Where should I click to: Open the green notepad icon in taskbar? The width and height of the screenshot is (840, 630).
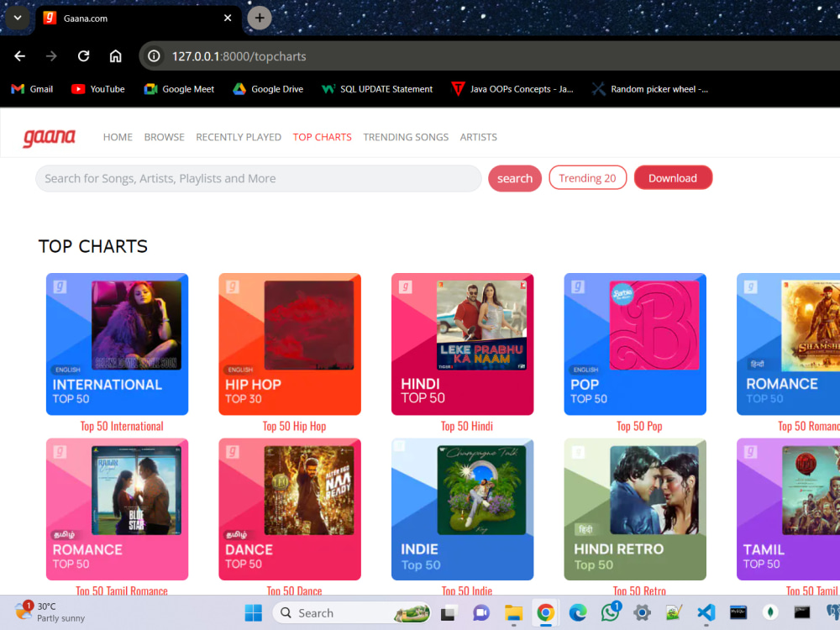coord(674,613)
